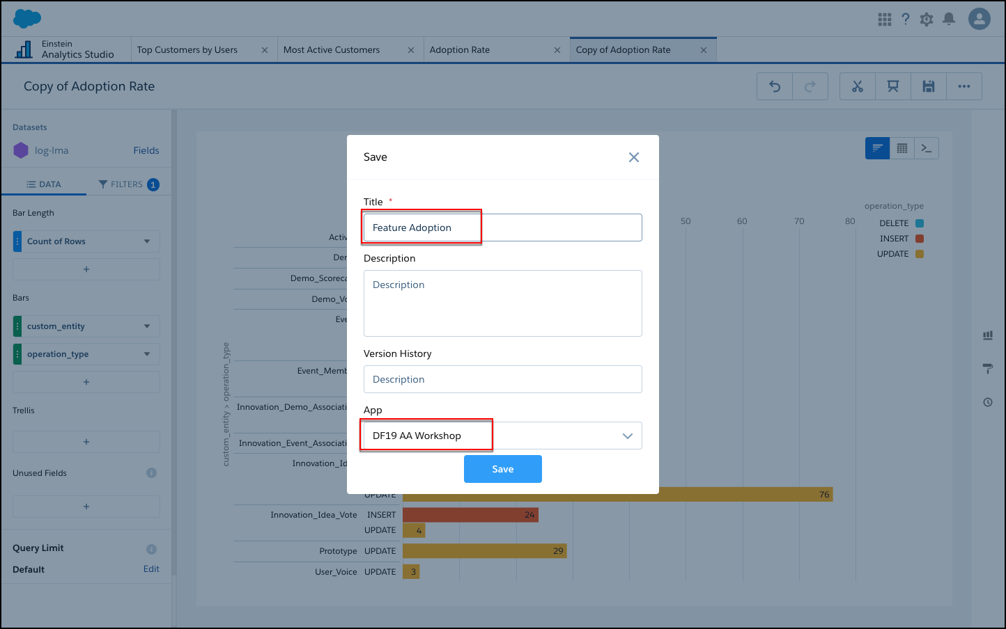The width and height of the screenshot is (1006, 629).
Task: Switch to Top Customers by Users tab
Action: pos(187,50)
